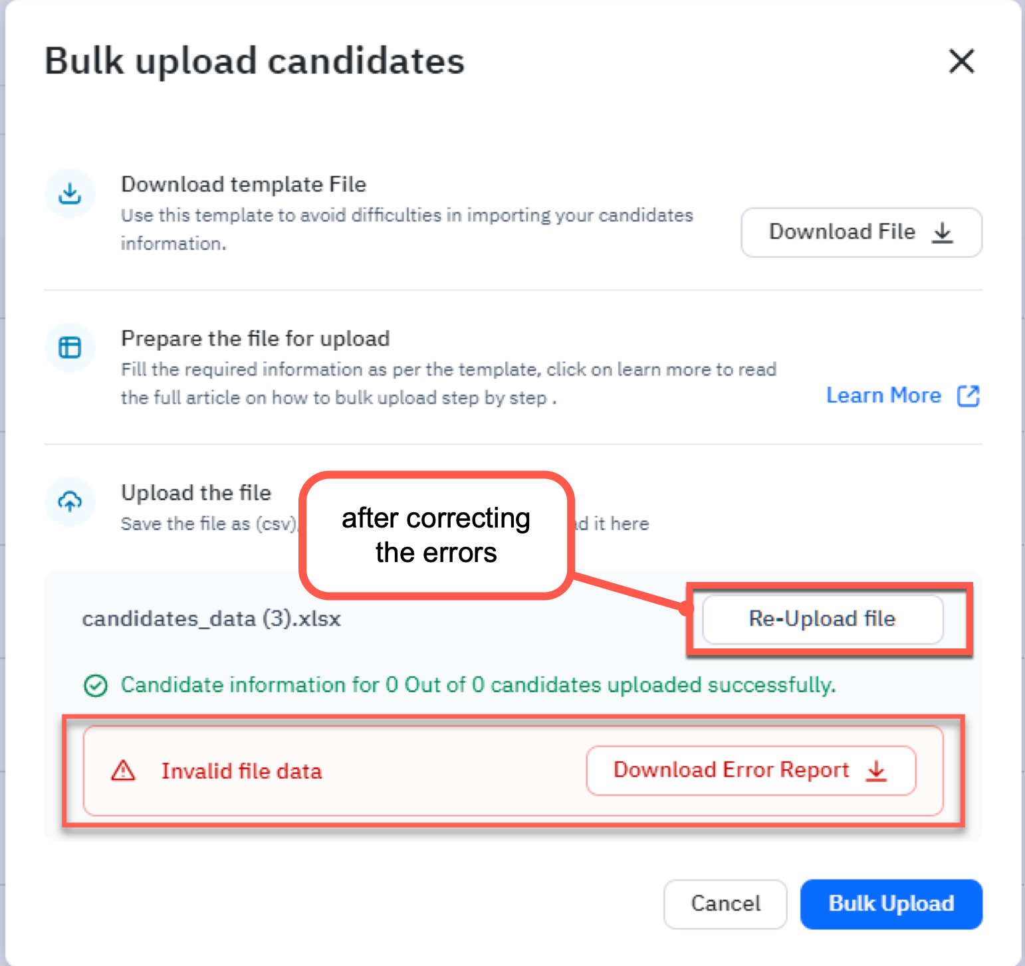This screenshot has height=966, width=1025.
Task: Click the download template circular icon
Action: [70, 193]
